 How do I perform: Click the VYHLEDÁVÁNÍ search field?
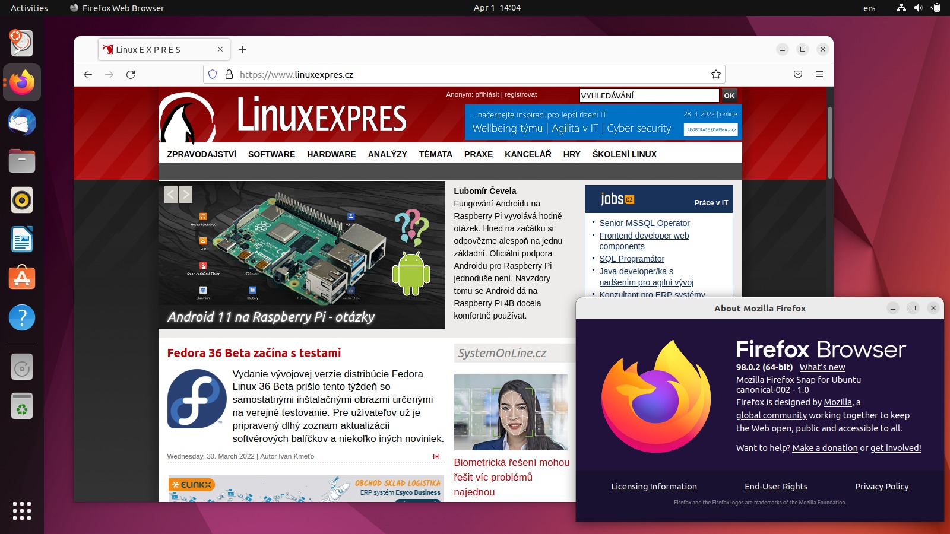(649, 96)
